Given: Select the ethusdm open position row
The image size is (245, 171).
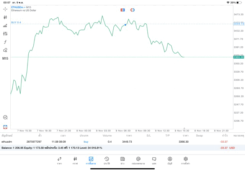Looking at the screenshot, I should [x=115, y=142].
